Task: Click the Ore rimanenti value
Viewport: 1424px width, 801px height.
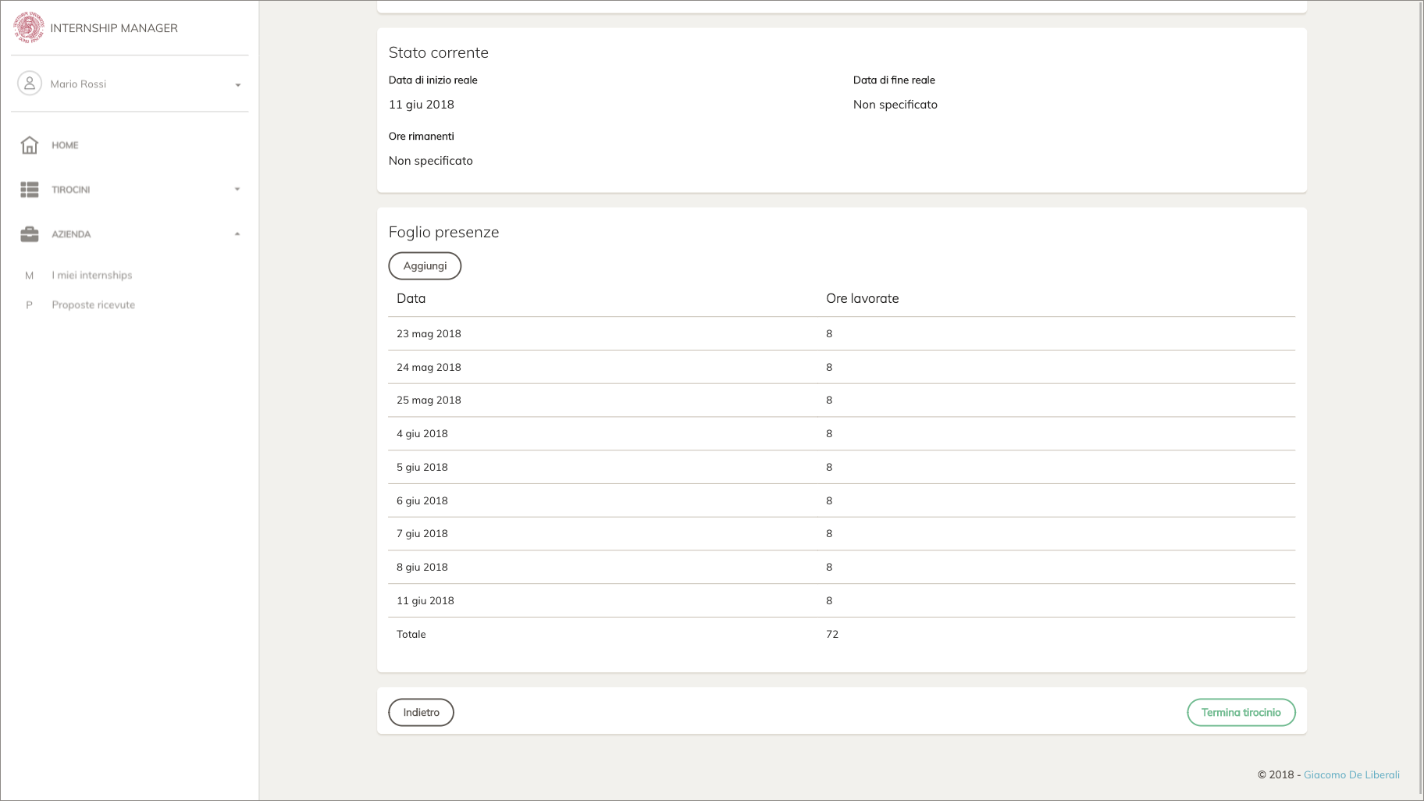Action: coord(431,161)
